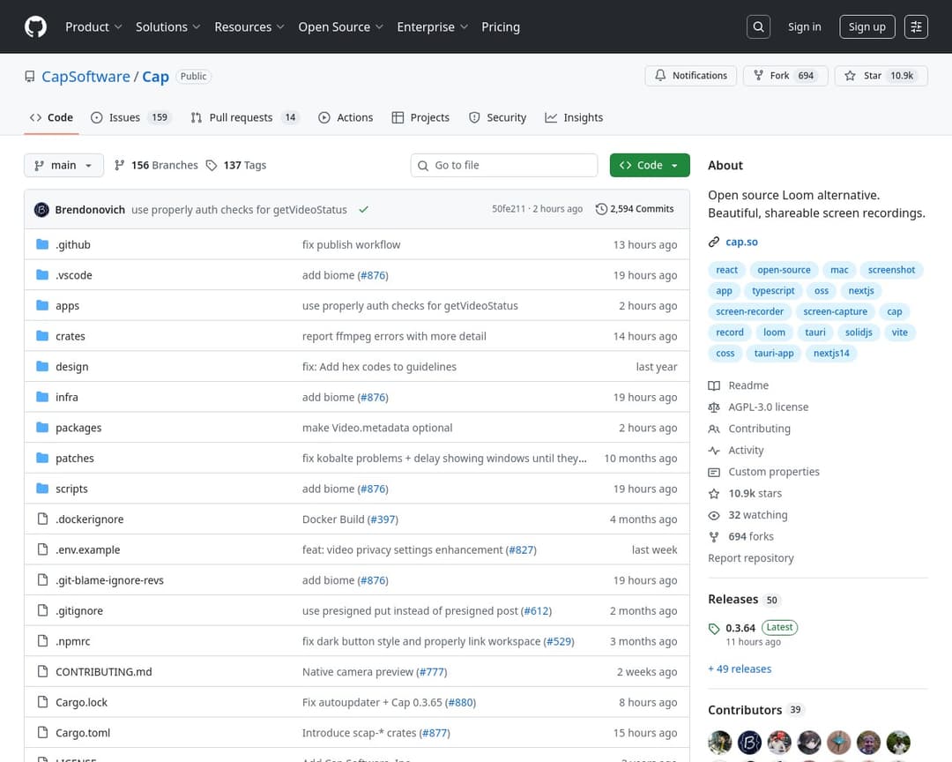Expand the main branch dropdown

pyautogui.click(x=63, y=165)
